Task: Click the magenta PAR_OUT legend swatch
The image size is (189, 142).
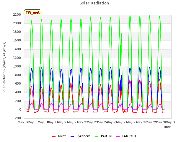Action: tap(118, 137)
